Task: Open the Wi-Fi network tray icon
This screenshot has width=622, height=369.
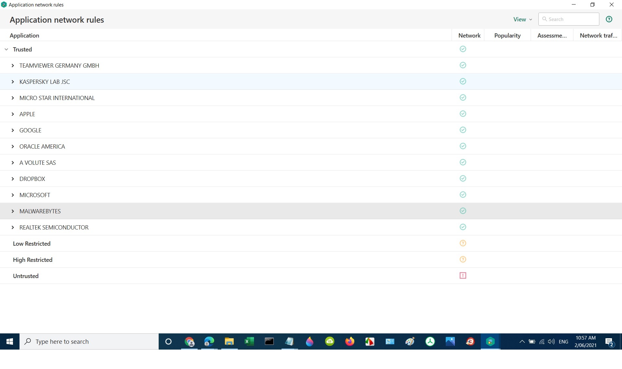Action: 542,341
